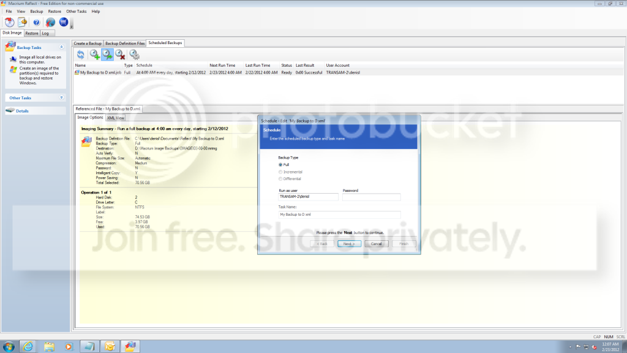The height and width of the screenshot is (353, 627).
Task: Sort scheduled backups by Name column
Action: [x=80, y=65]
